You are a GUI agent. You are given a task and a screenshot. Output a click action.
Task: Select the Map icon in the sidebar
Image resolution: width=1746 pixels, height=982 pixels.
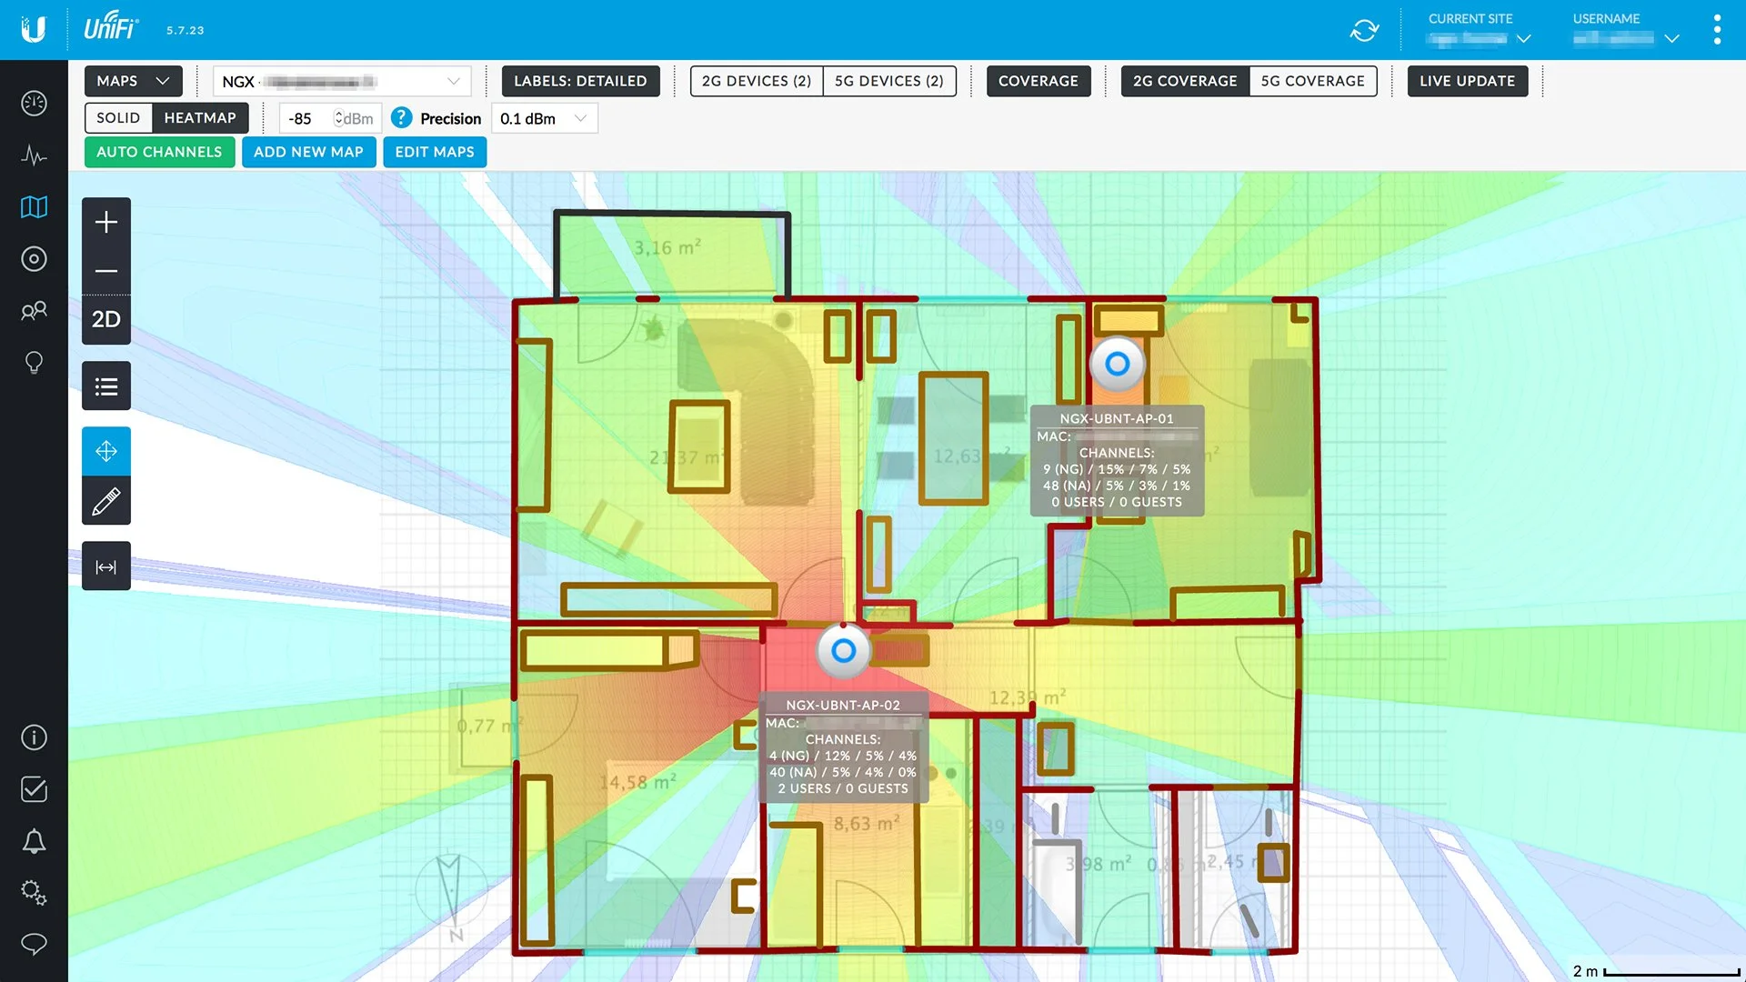click(34, 206)
